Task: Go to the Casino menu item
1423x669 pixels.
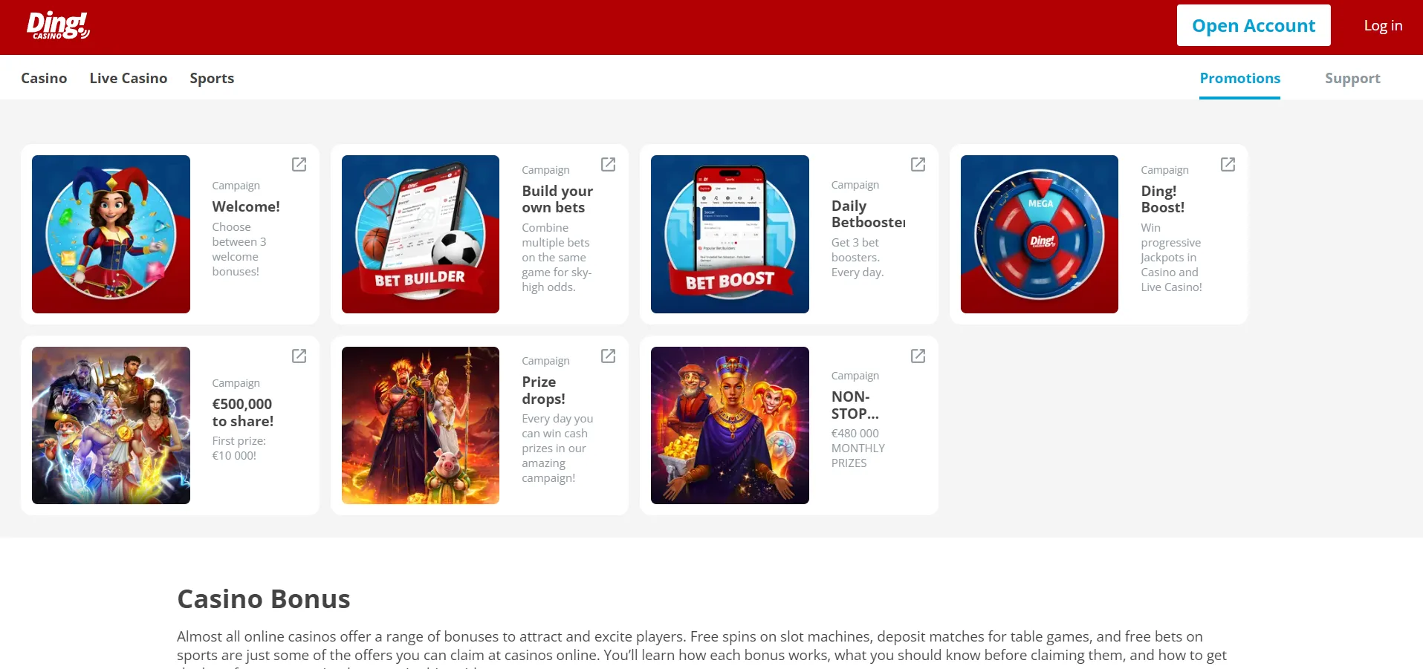Action: [x=44, y=78]
